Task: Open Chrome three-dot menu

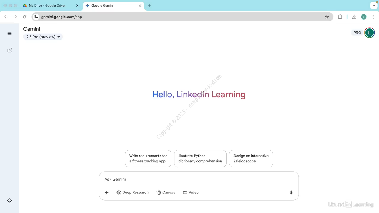Action: (373, 17)
